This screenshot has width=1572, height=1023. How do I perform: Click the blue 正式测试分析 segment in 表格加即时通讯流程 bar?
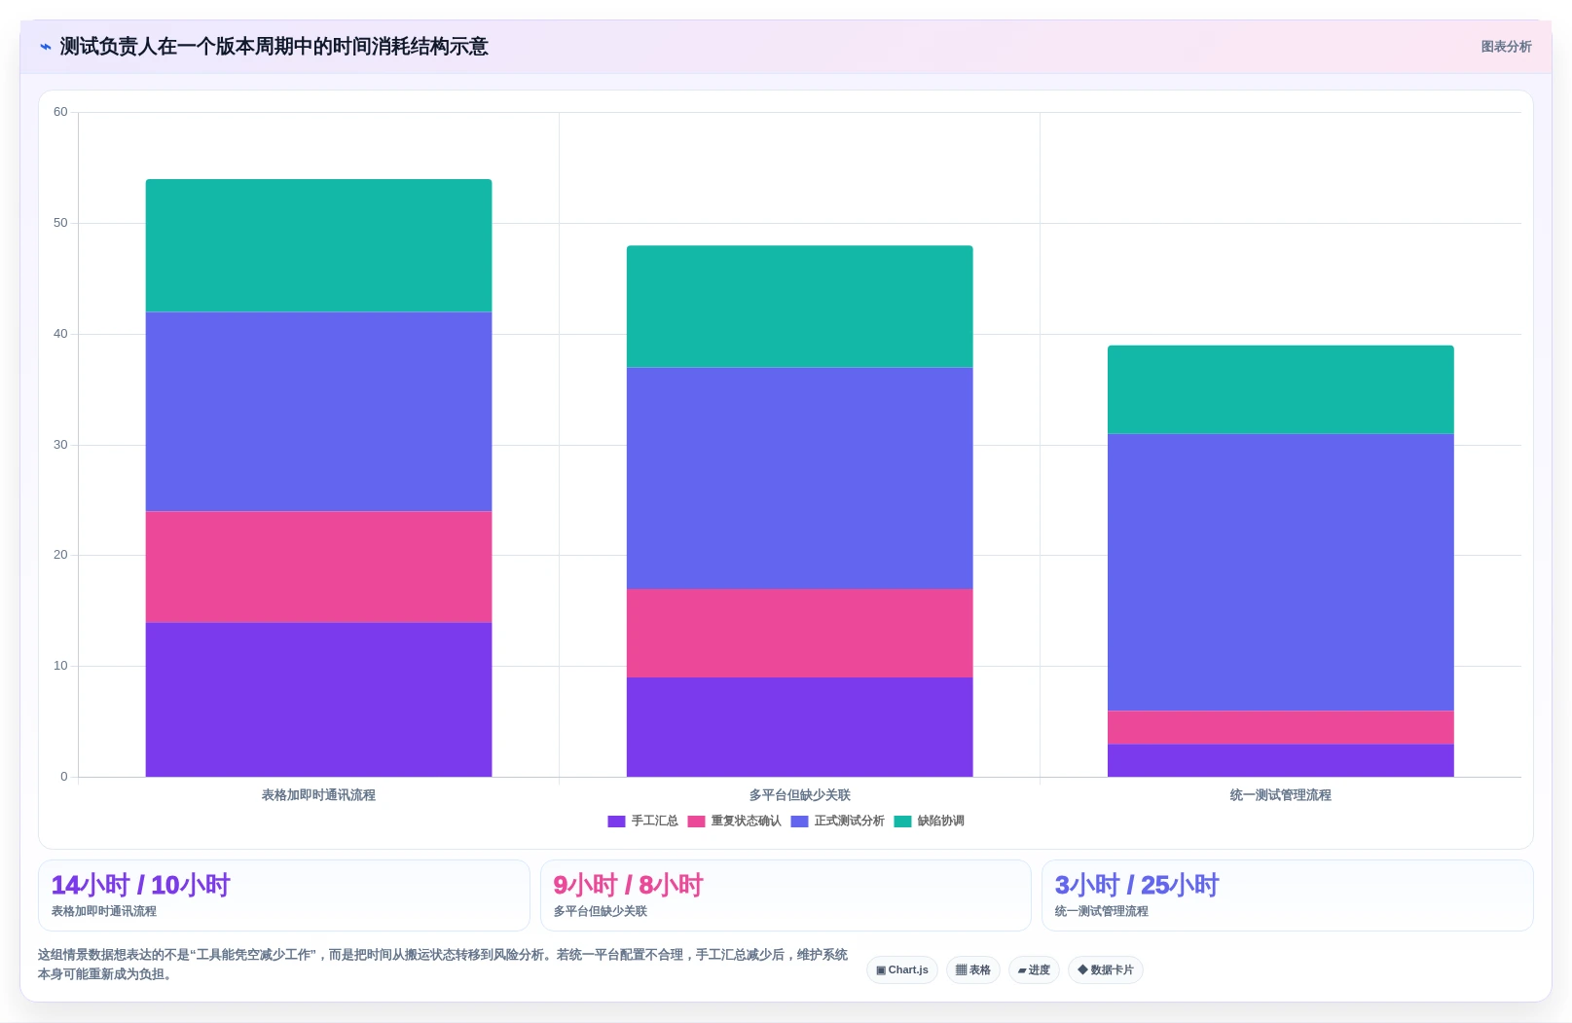point(318,412)
